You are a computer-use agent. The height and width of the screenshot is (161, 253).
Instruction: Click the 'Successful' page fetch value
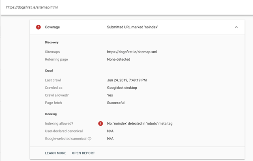(x=116, y=103)
